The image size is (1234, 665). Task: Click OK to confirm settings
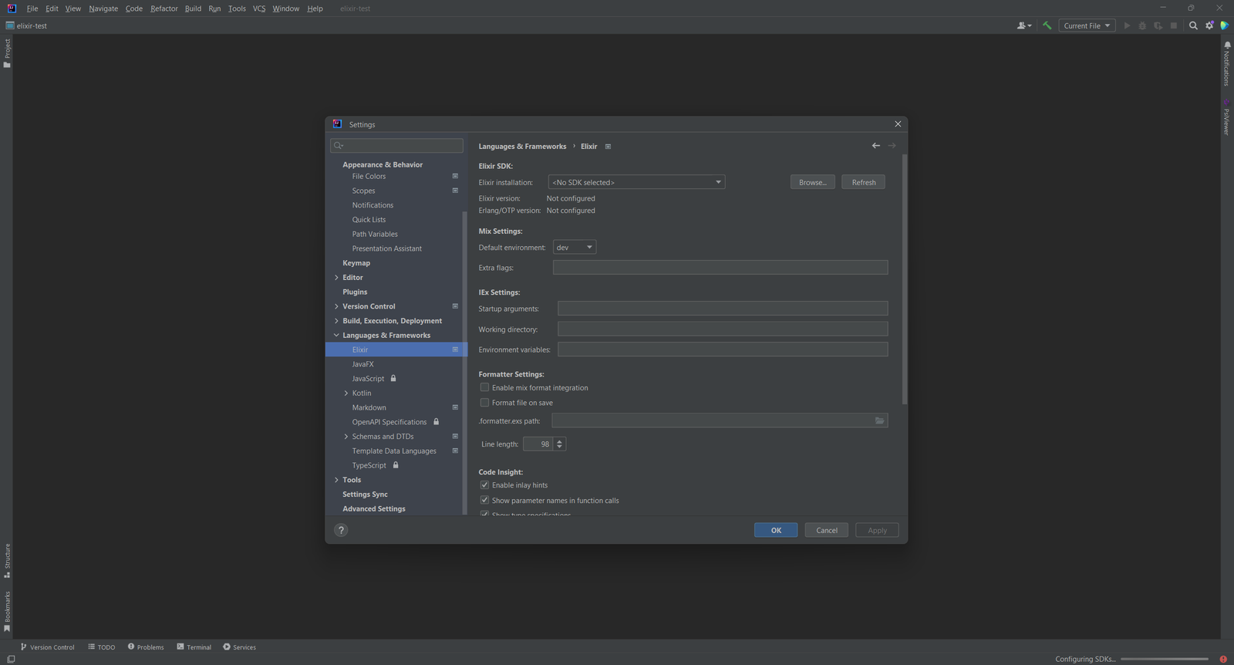776,530
